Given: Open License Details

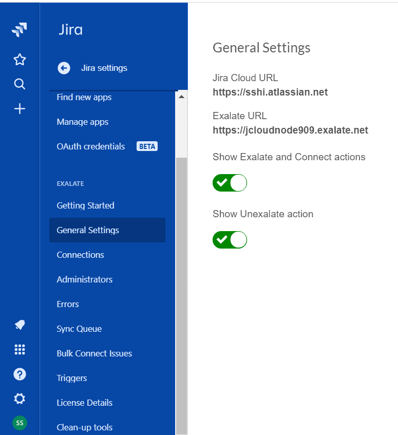Looking at the screenshot, I should [85, 403].
